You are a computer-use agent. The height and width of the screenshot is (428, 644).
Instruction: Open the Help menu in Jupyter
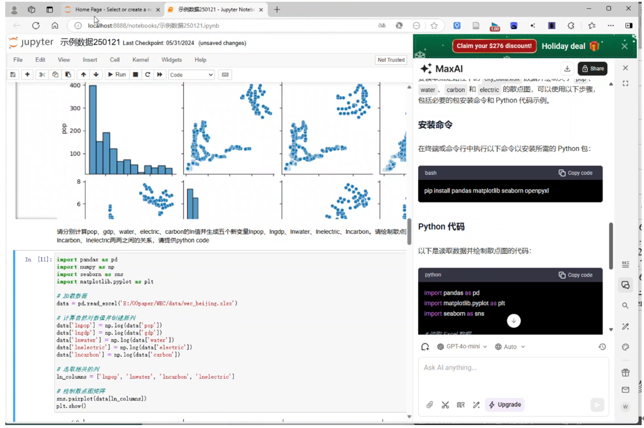(x=201, y=60)
